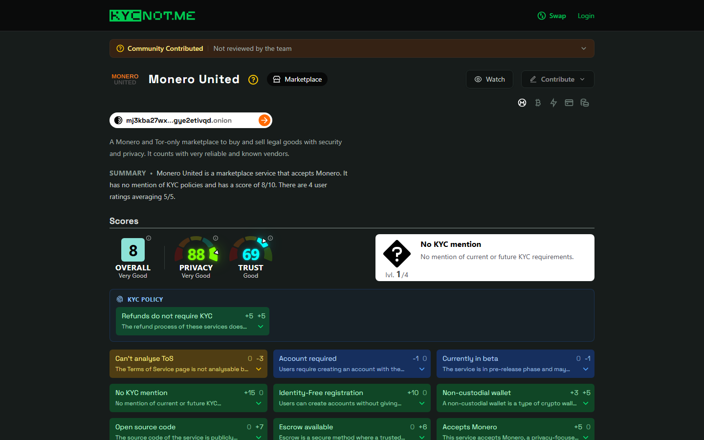Screen dimensions: 704x440
Task: Click the pencil icon on Contribute button
Action: point(533,79)
